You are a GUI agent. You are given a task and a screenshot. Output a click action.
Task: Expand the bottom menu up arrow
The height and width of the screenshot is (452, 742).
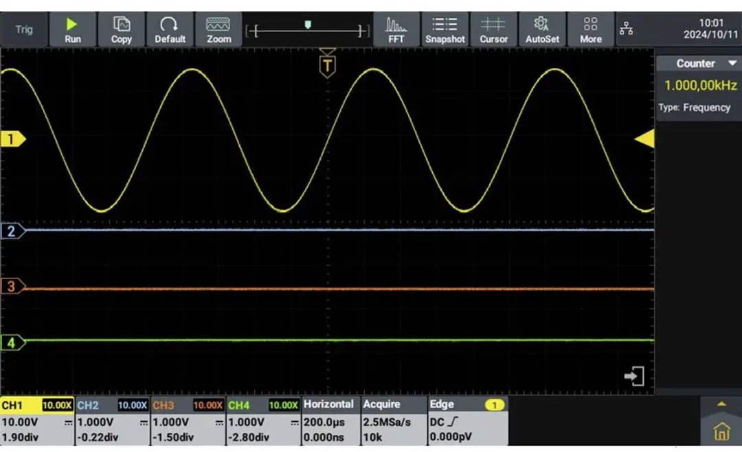click(x=721, y=404)
